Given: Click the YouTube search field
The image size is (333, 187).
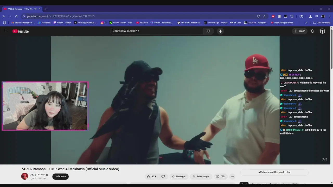Looking at the screenshot, I should pos(157,31).
